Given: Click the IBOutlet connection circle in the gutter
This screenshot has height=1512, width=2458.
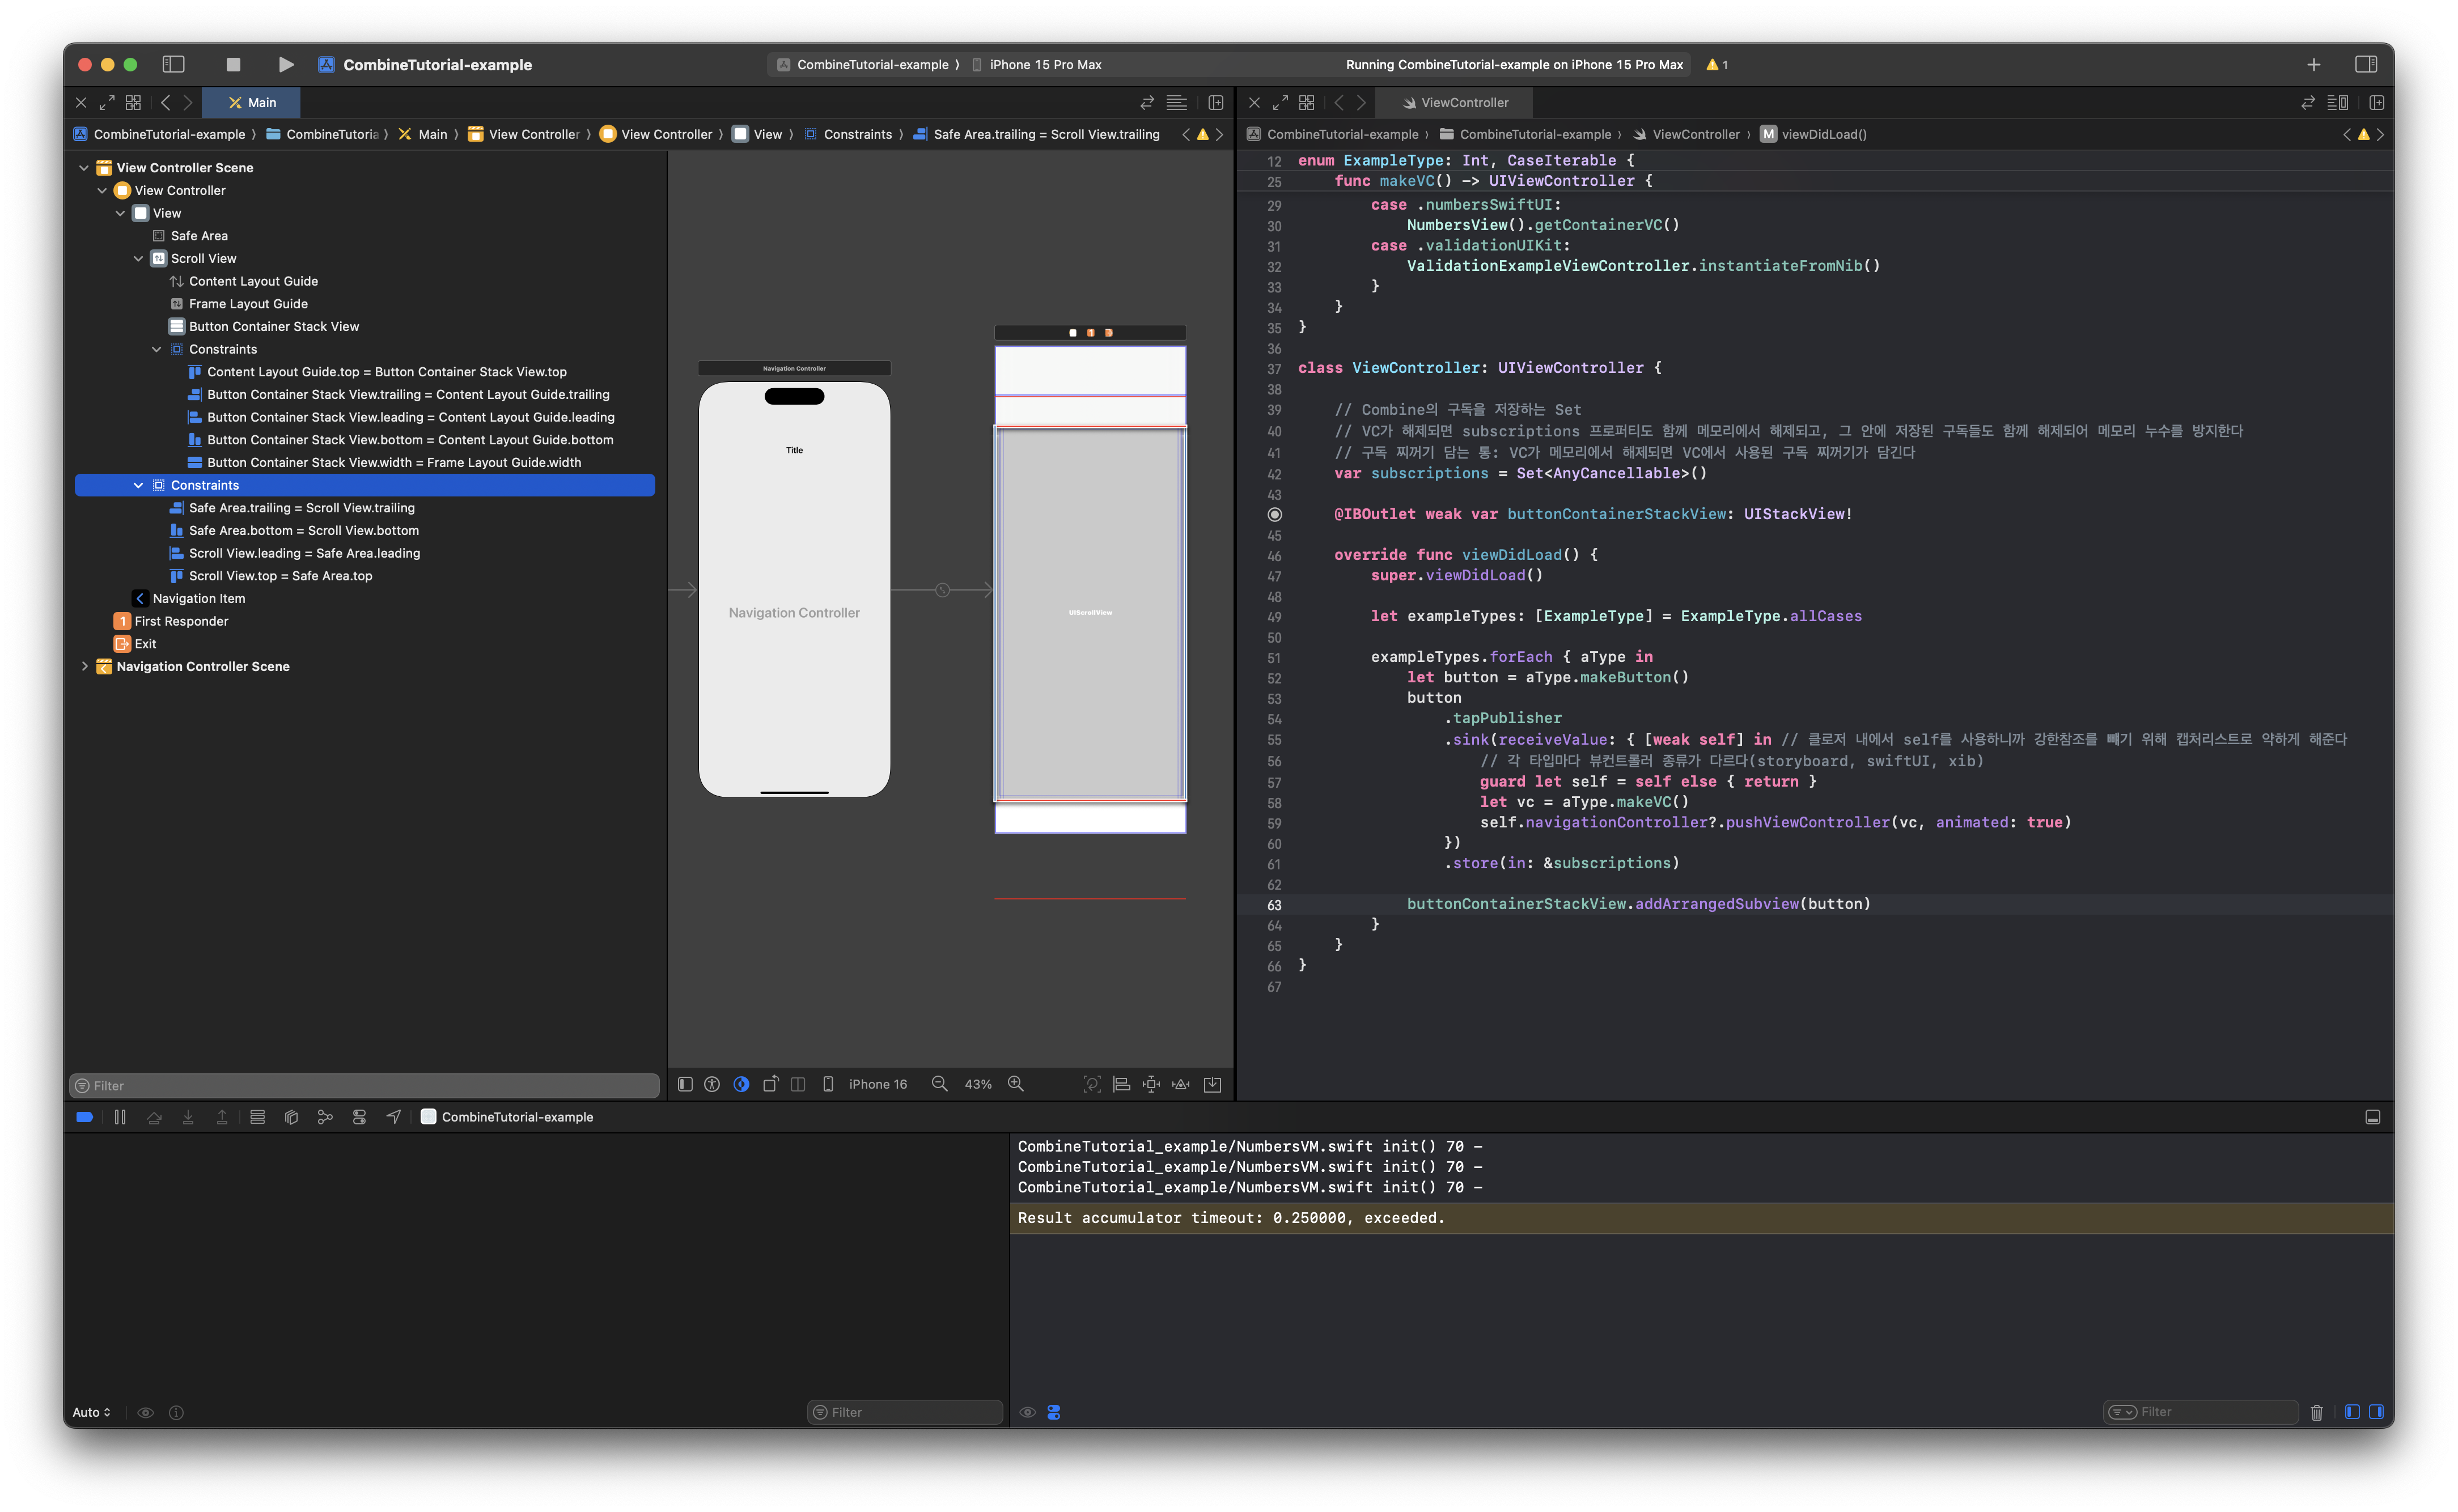Looking at the screenshot, I should [1274, 514].
